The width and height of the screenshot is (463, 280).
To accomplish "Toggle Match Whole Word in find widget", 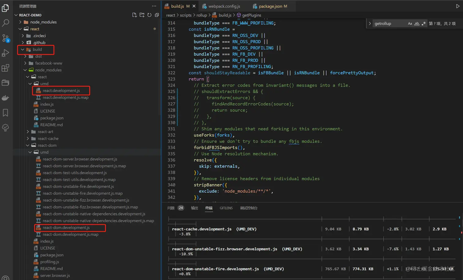I will 417,24.
